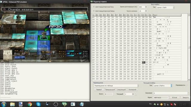Click the $56 Fast Atk line
This screenshot has height=107, width=191.
(7, 75)
